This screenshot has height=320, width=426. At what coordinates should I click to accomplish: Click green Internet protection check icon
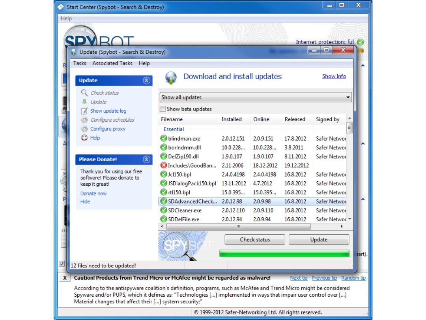pos(361,42)
